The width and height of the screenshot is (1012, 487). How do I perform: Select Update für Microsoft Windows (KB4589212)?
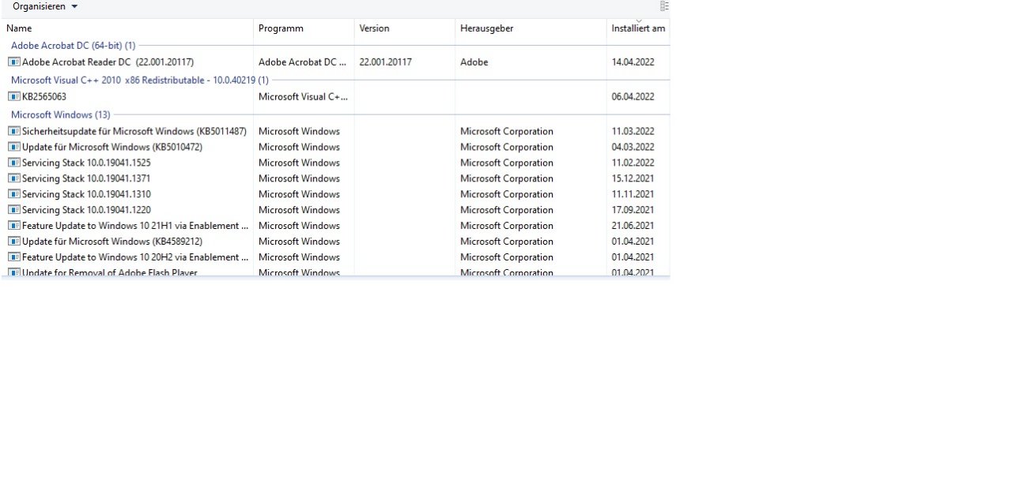pos(112,242)
